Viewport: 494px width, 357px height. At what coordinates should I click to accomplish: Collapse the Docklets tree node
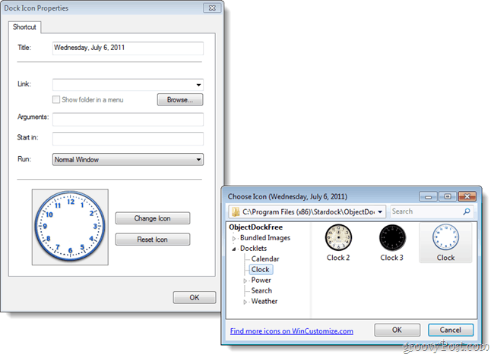(234, 249)
